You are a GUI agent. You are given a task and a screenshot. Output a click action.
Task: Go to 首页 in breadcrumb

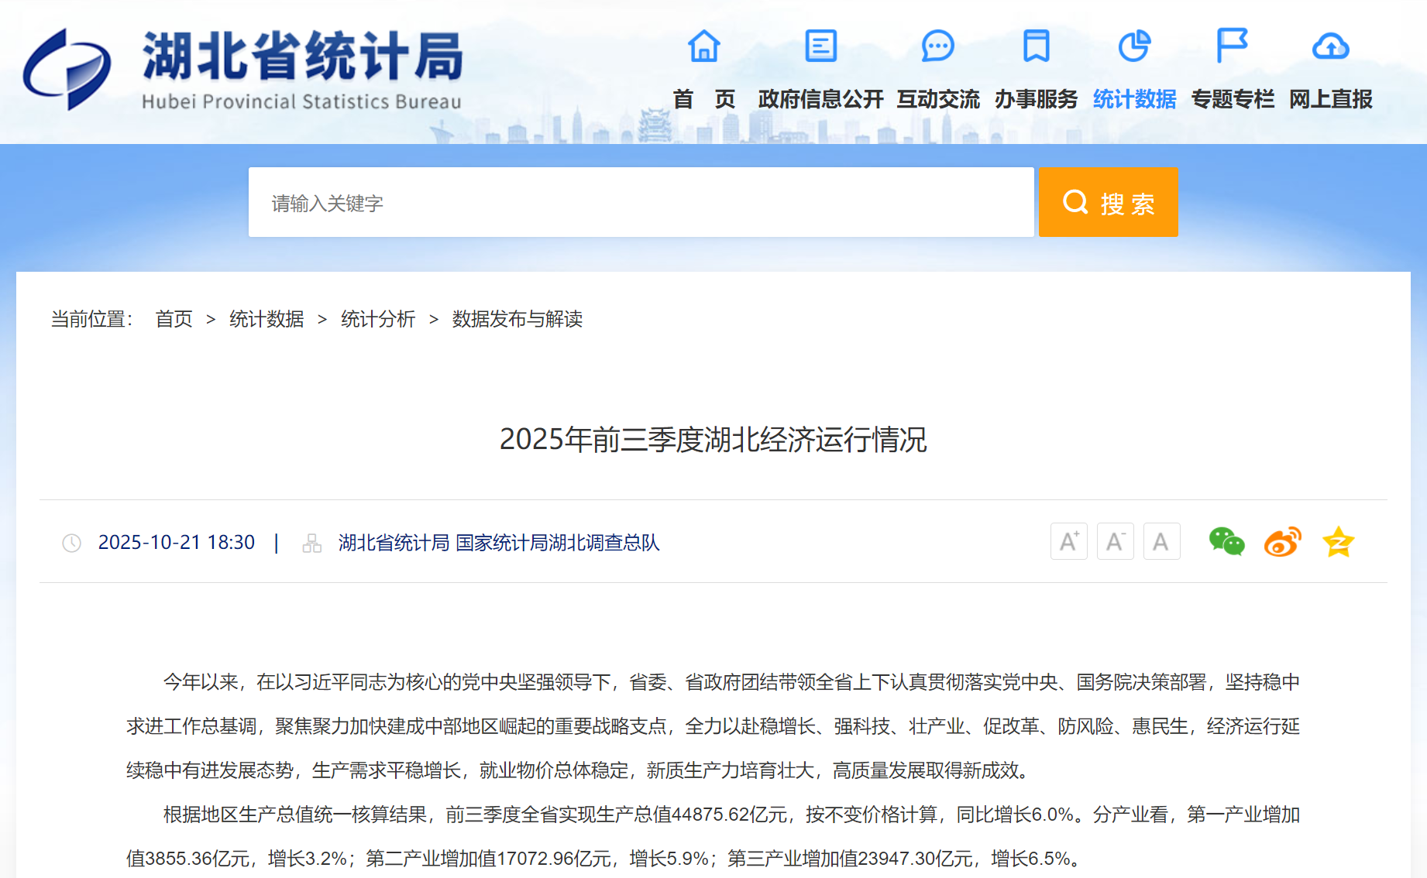point(174,319)
